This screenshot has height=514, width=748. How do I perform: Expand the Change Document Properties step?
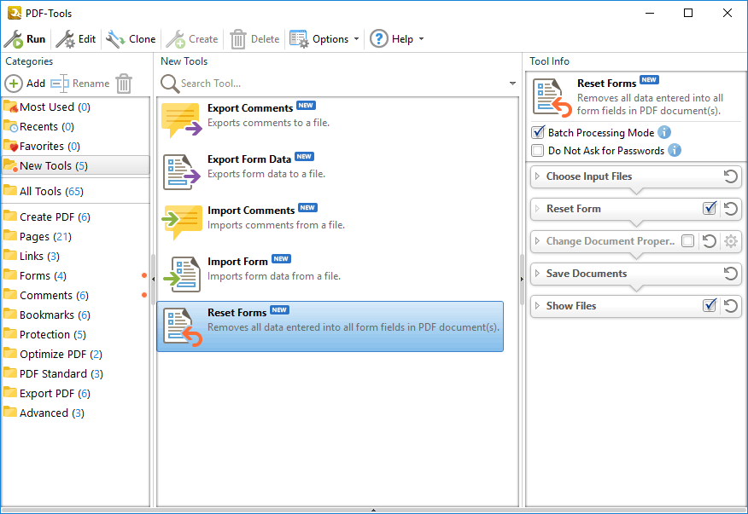538,241
